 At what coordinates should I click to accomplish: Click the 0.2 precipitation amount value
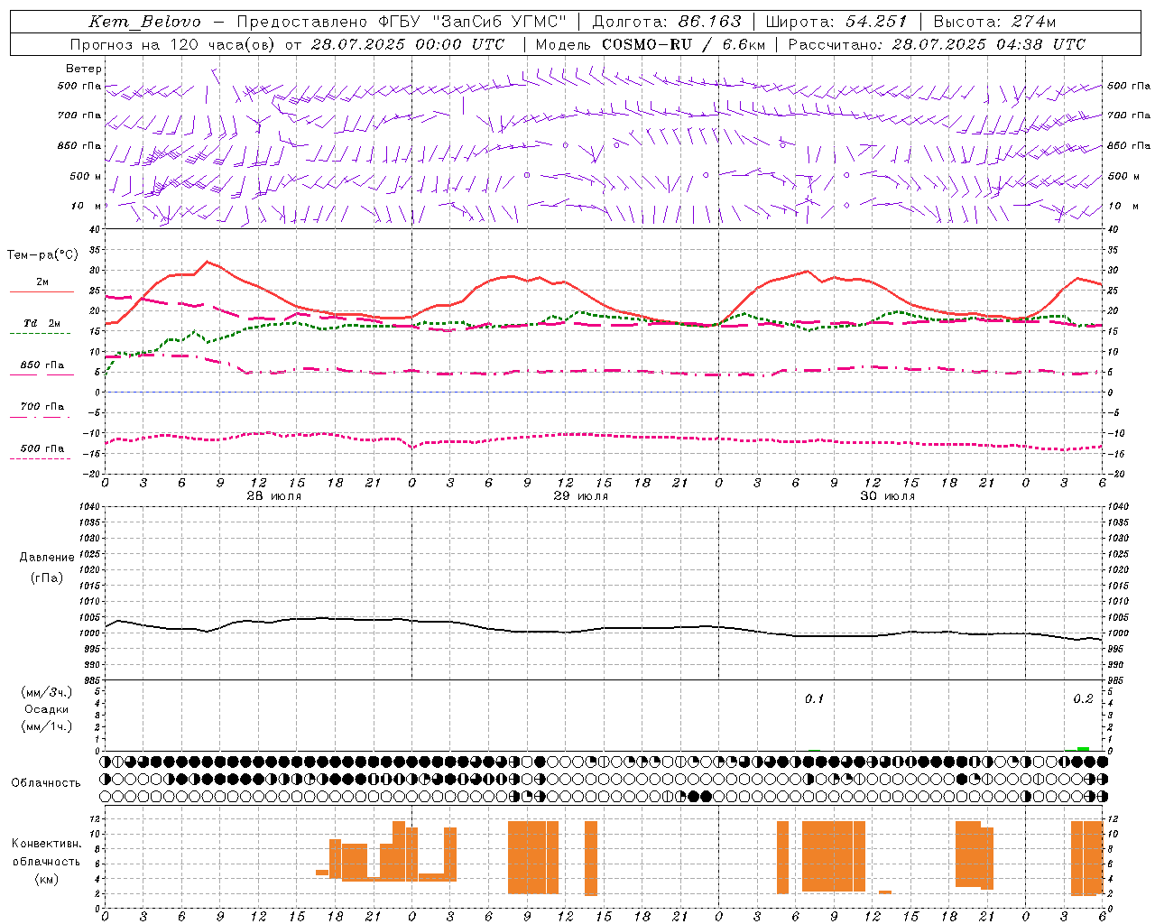pos(1083,699)
